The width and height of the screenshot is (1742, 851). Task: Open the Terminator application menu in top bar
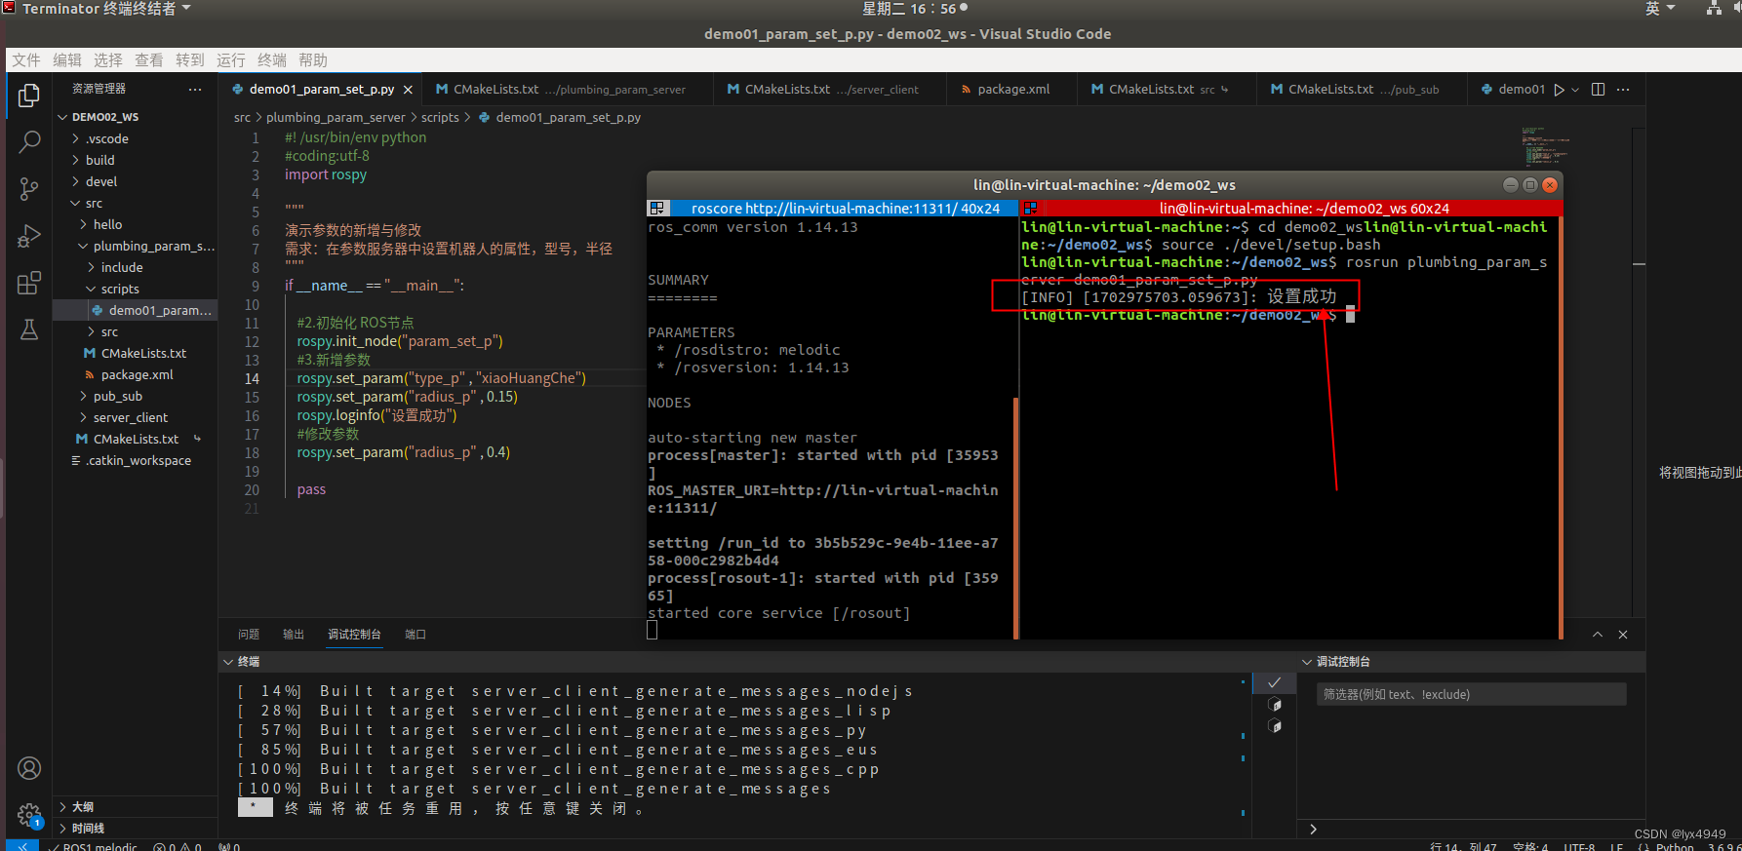click(106, 8)
